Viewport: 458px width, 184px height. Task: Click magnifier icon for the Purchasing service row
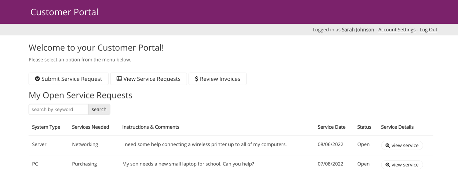pos(388,165)
